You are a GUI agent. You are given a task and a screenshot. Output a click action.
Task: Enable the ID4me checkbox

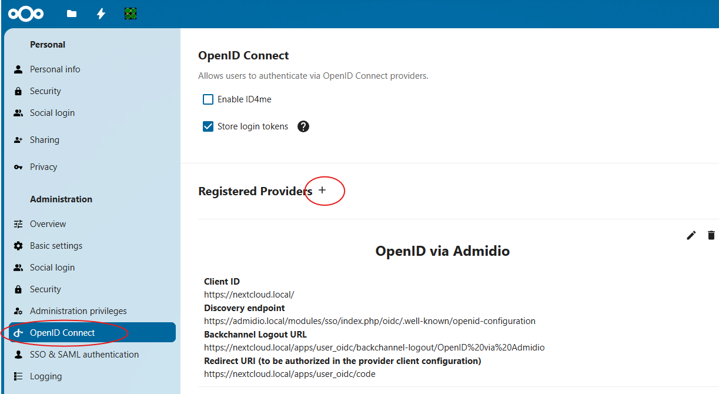(x=208, y=99)
